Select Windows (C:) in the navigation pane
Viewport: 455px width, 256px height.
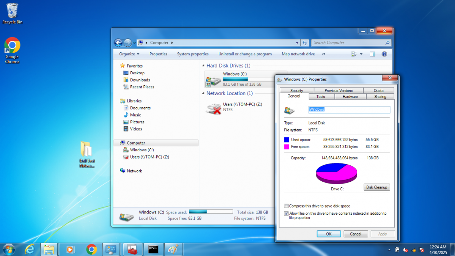[x=138, y=150]
